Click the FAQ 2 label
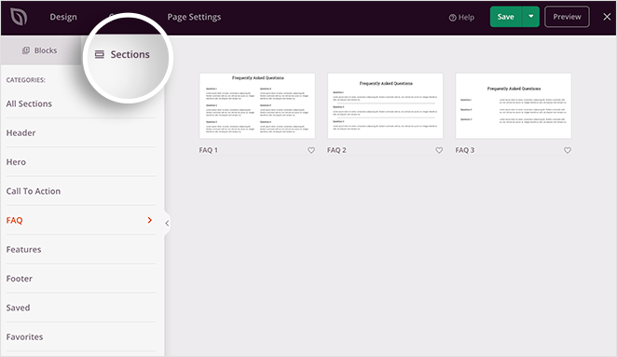Screen dimensions: 617x357 coord(336,150)
